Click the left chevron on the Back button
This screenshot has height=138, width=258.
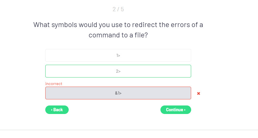pyautogui.click(x=52, y=110)
